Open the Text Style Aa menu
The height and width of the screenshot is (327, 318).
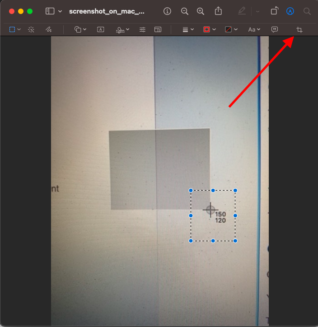pos(252,30)
